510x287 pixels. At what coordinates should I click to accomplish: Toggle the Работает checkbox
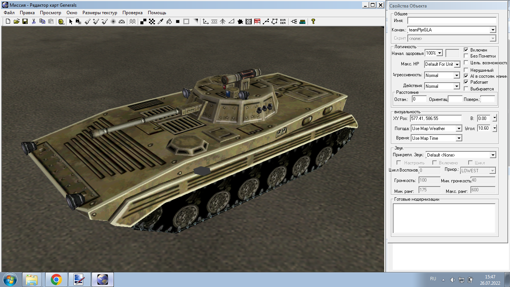466,82
